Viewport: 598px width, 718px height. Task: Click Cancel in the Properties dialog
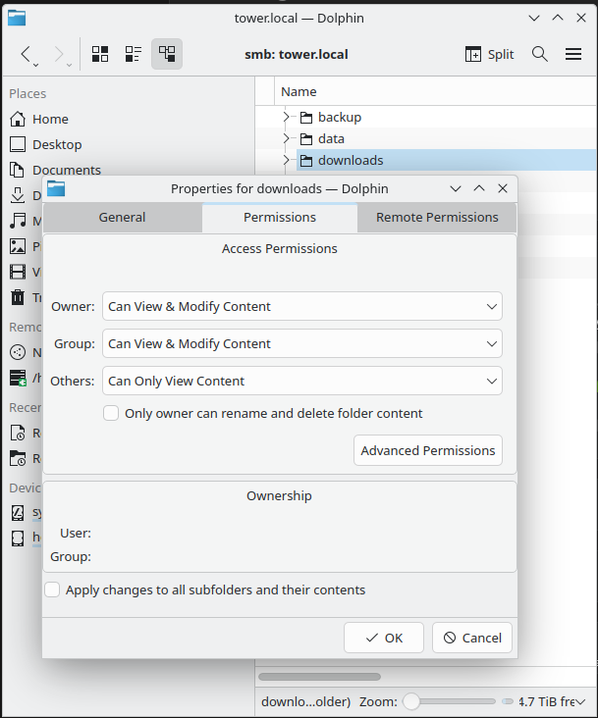472,638
